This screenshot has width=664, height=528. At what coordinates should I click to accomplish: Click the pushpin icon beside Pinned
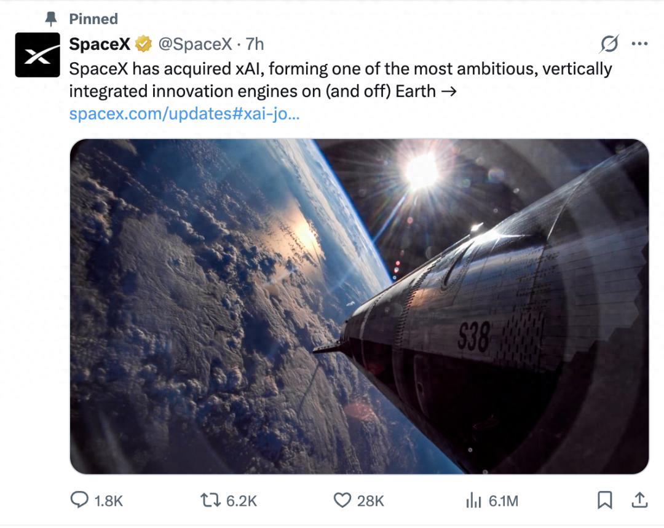coord(51,19)
